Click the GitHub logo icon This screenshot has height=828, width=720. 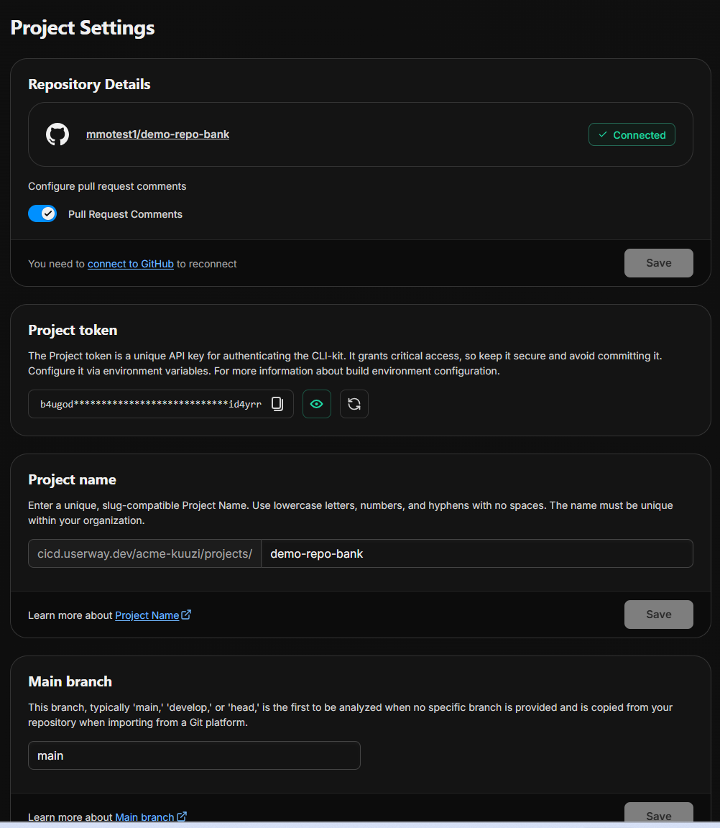[x=57, y=134]
